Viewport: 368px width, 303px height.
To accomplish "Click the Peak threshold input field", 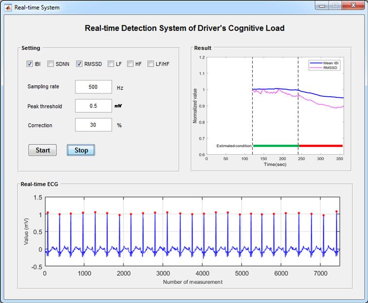I will pyautogui.click(x=93, y=106).
